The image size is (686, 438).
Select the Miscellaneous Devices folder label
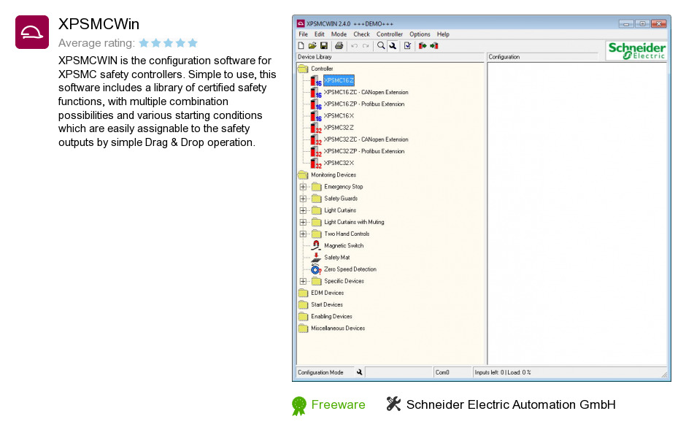338,328
